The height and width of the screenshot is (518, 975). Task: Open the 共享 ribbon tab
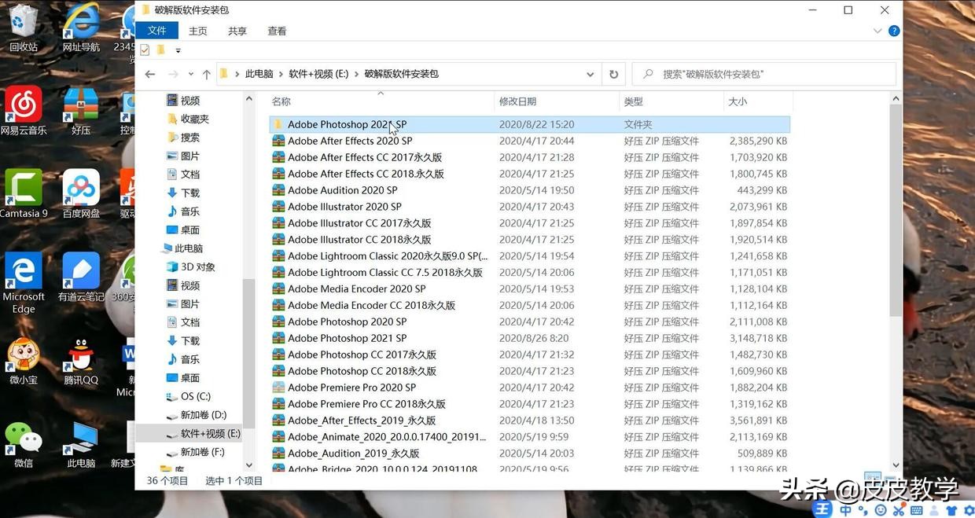[x=237, y=31]
